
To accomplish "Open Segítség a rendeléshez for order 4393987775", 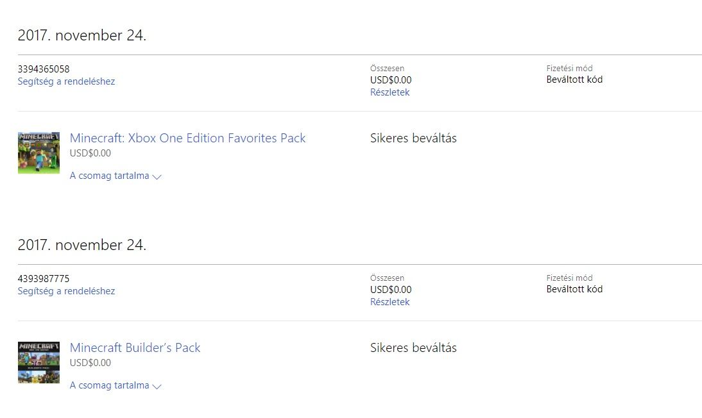I will 66,291.
